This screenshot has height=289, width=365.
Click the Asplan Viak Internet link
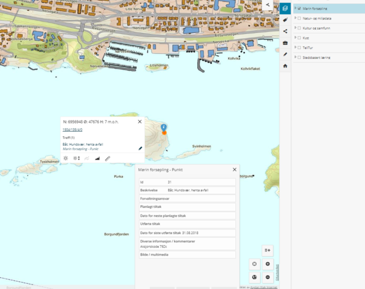click(x=263, y=287)
